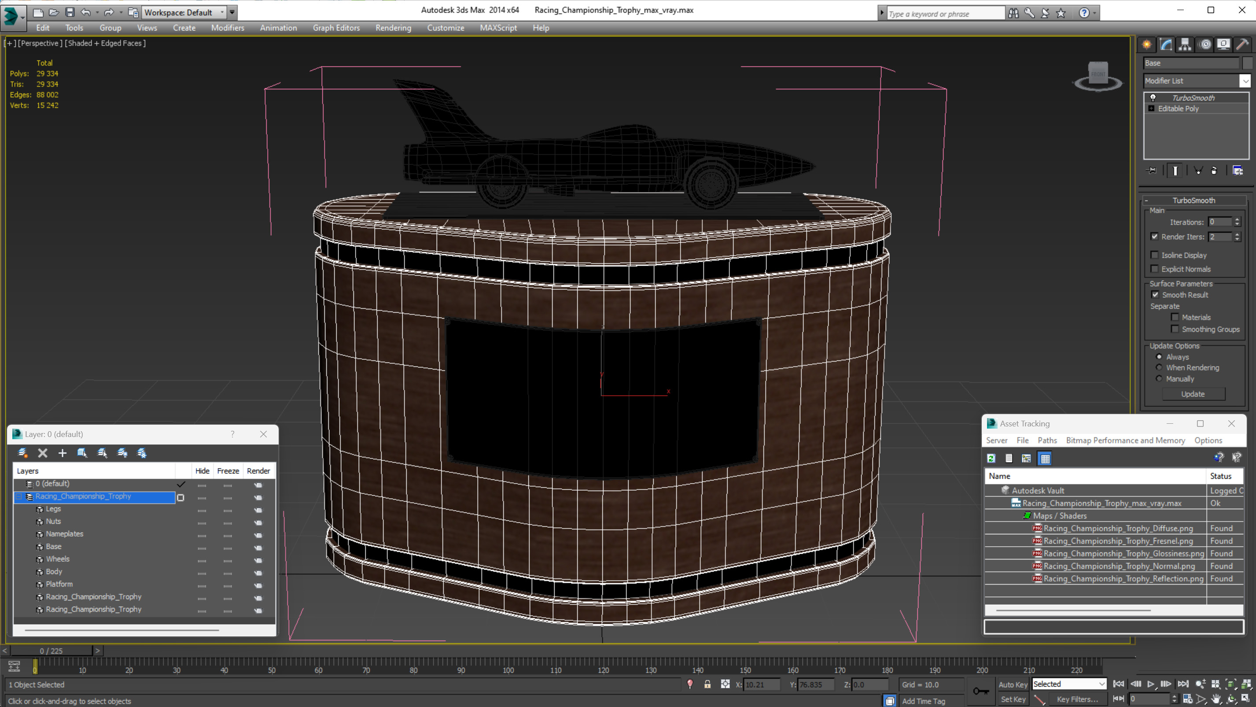Open the Graph Editors menu
This screenshot has height=707, width=1256.
(x=336, y=28)
